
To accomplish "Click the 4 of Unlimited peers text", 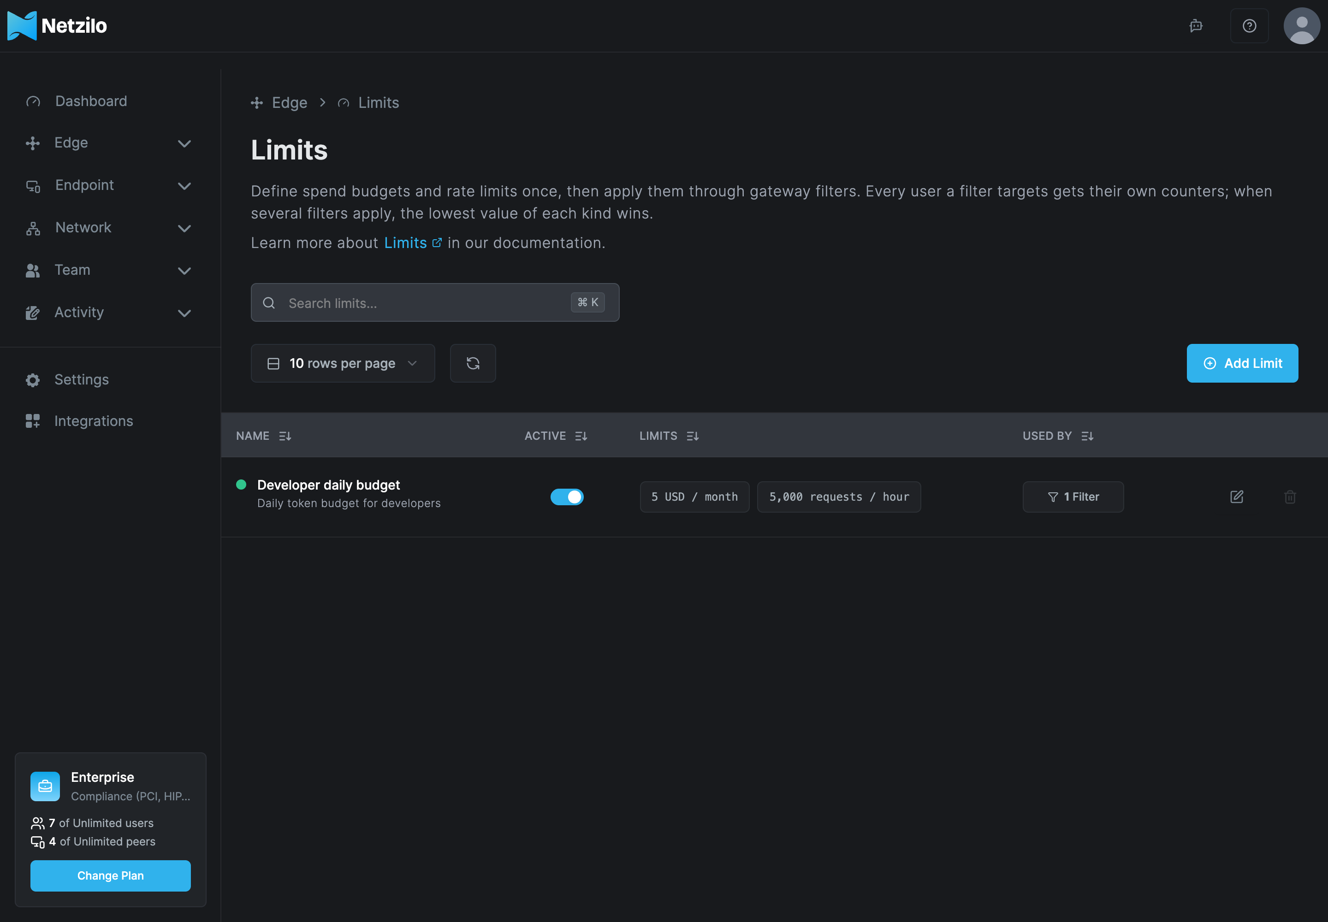I will tap(102, 842).
